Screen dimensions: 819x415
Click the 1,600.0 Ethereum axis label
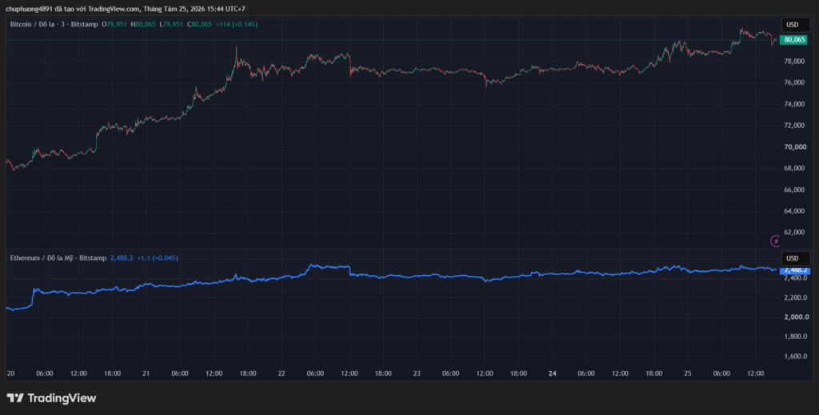tap(795, 356)
